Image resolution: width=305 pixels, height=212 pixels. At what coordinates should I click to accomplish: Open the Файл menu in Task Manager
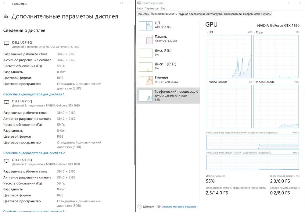coord(140,9)
